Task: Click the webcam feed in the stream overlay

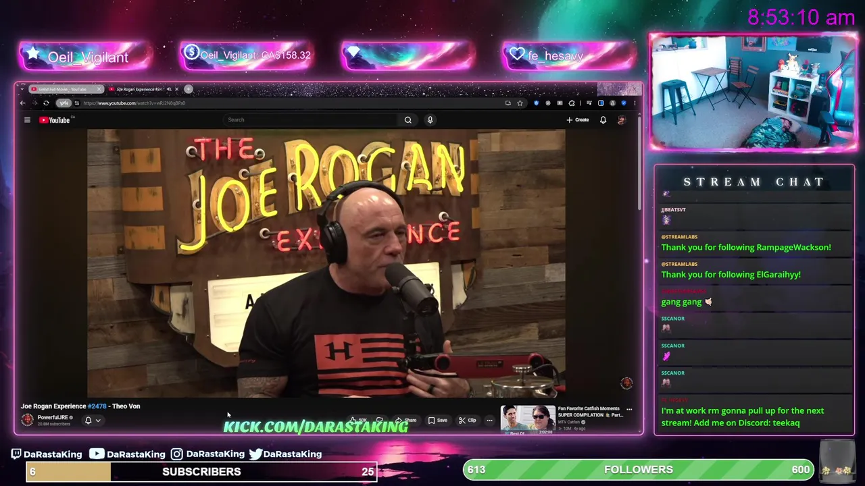Action: coord(753,92)
